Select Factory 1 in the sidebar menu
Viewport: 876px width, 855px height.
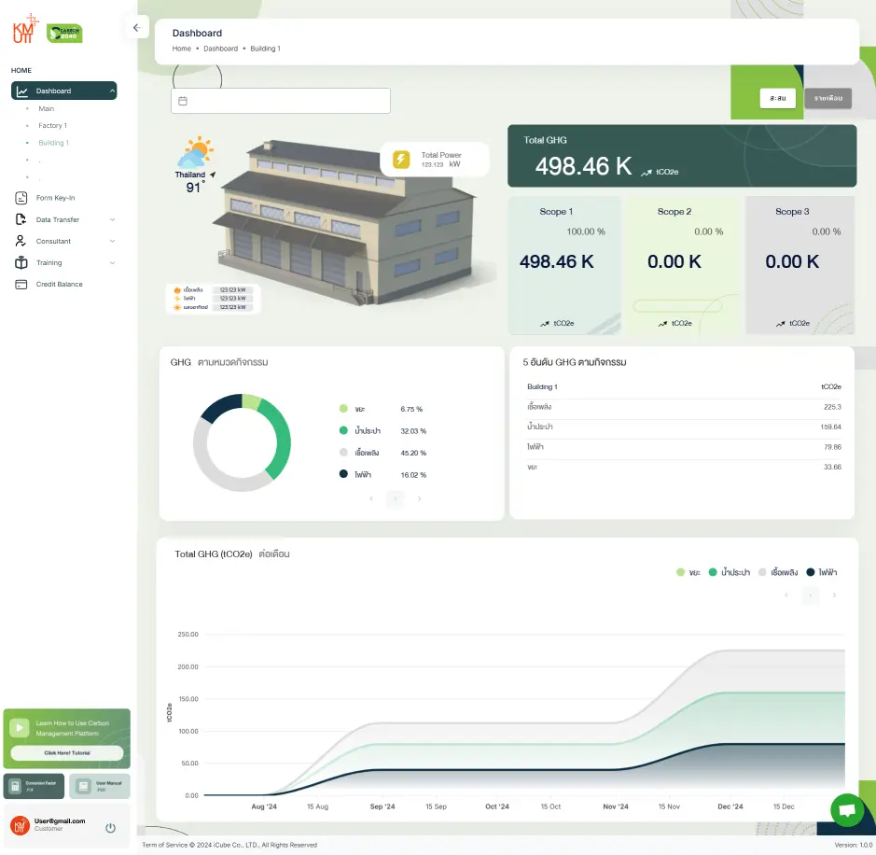54,125
